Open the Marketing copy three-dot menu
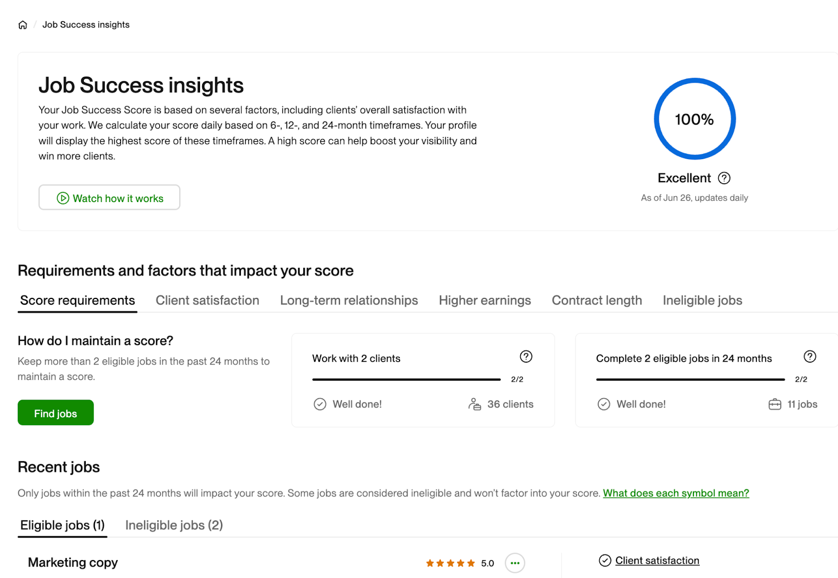The width and height of the screenshot is (838, 578). point(515,563)
